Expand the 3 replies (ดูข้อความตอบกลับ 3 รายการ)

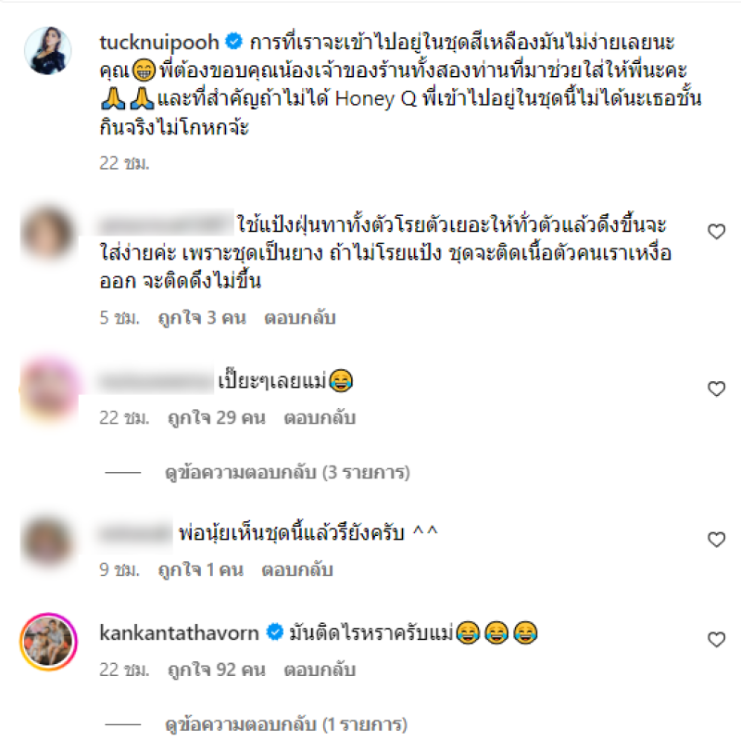pyautogui.click(x=287, y=472)
